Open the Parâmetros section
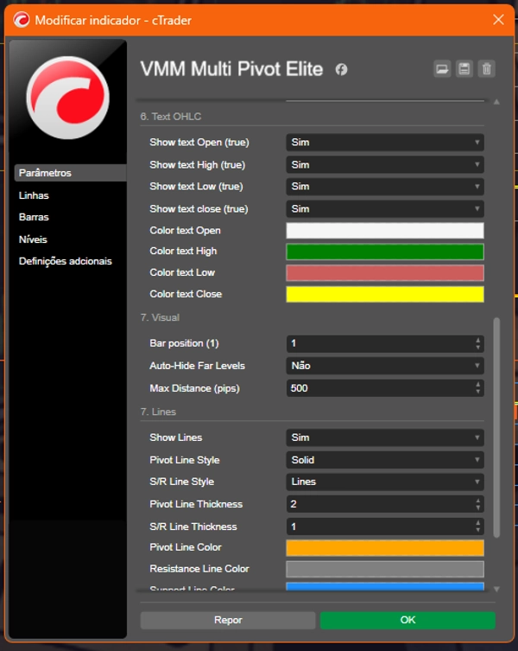Image resolution: width=518 pixels, height=651 pixels. pos(70,173)
